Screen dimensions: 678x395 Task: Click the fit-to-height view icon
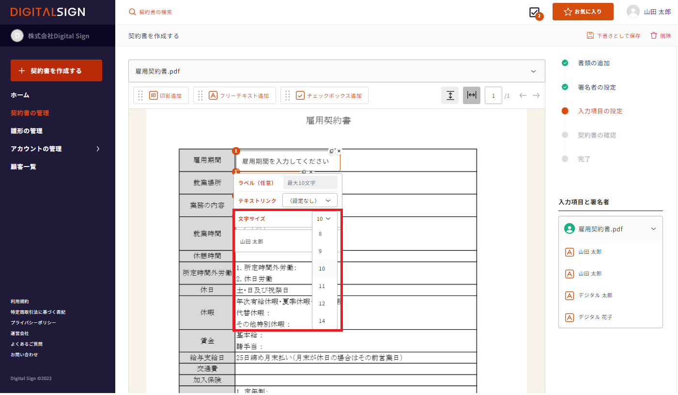point(449,95)
